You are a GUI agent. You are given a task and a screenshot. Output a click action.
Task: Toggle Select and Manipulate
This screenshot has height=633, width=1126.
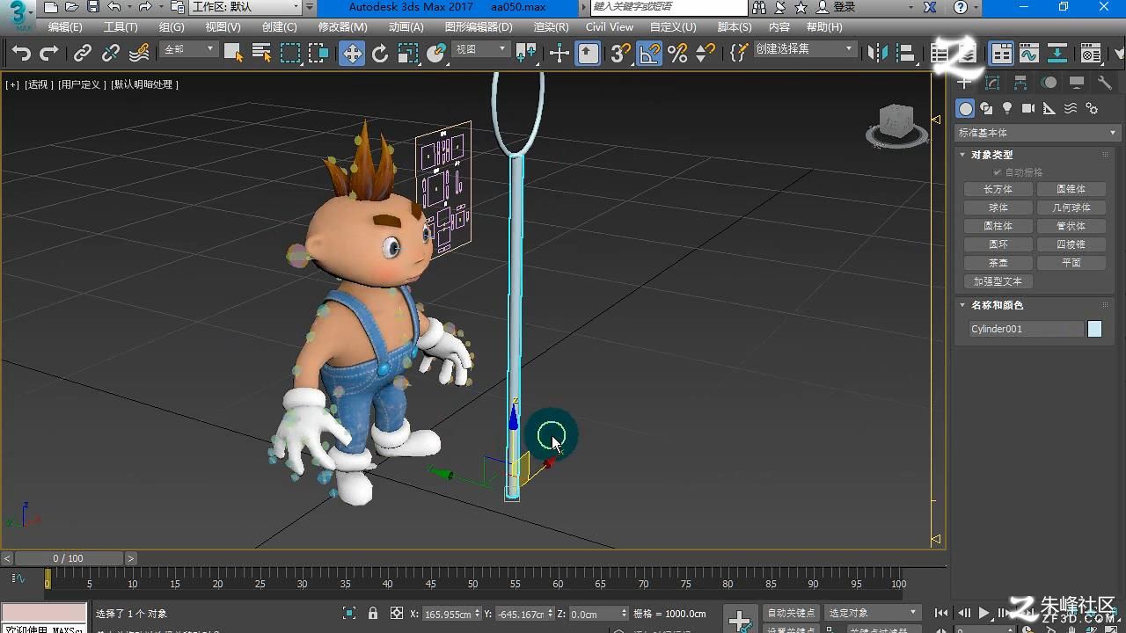click(559, 54)
